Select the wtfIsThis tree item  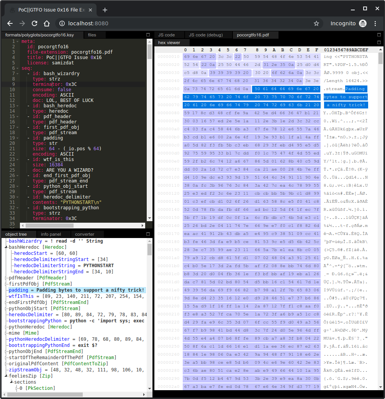(x=76, y=296)
